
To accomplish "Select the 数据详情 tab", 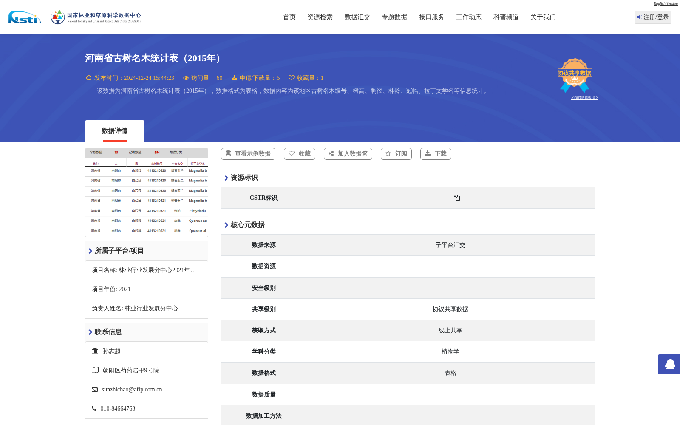I will coord(115,131).
